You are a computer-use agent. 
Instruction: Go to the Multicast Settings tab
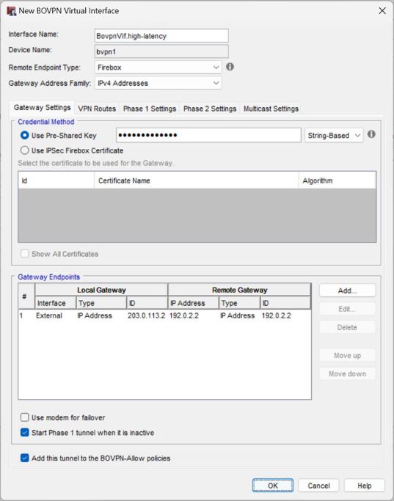click(x=271, y=109)
